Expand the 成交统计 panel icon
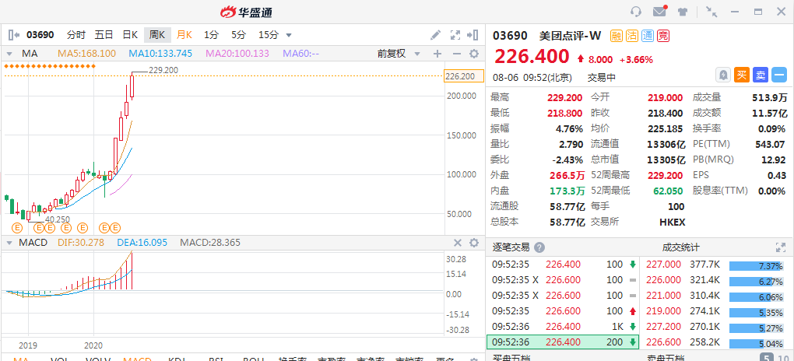Screen dimensions: 794x361 click(x=780, y=247)
